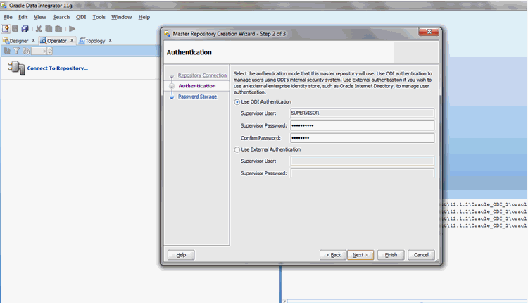528x303 pixels.
Task: Select Use ODI Authentication radio button
Action: (x=237, y=101)
